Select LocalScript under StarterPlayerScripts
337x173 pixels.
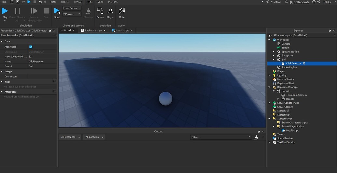(x=292, y=131)
